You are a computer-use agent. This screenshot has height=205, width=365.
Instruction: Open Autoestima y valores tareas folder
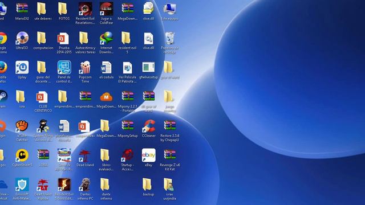click(84, 38)
